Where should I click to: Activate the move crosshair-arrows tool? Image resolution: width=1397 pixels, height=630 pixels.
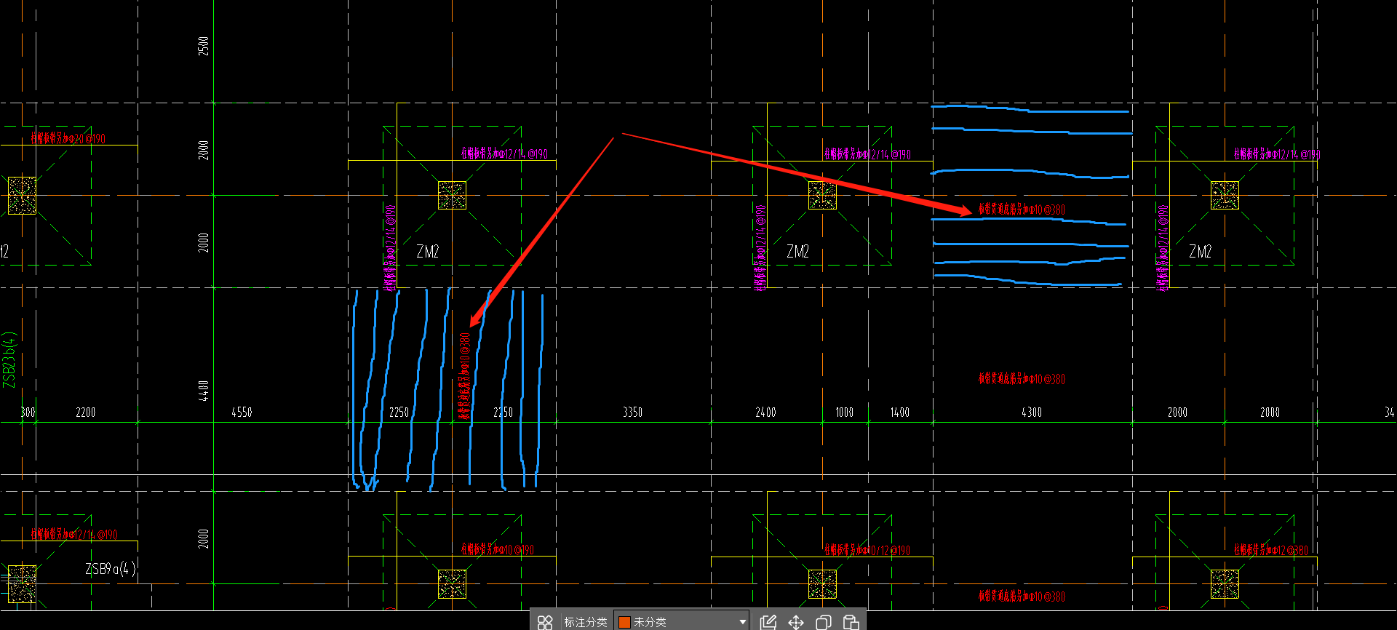(796, 622)
